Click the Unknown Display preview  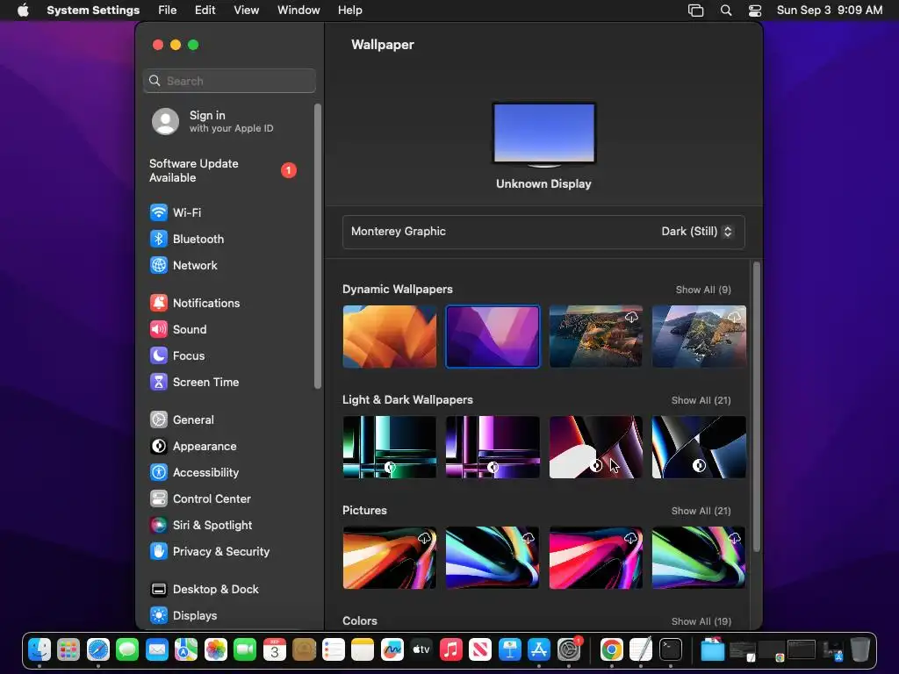543,134
